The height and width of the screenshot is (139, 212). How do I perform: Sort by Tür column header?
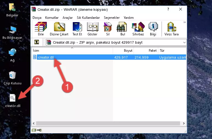172,51
